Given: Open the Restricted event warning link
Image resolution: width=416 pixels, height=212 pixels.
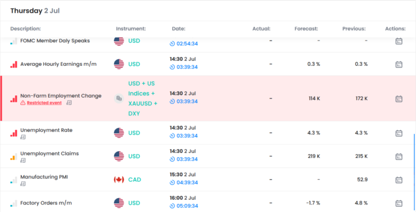Looking at the screenshot, I should point(44,103).
